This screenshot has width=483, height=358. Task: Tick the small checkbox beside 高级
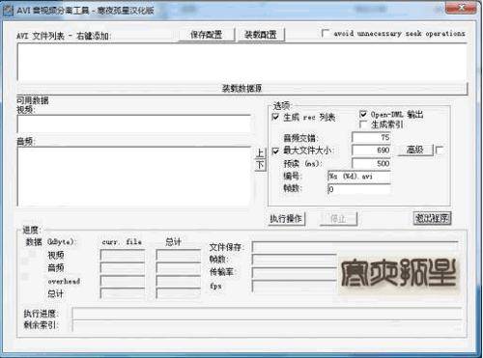440,150
